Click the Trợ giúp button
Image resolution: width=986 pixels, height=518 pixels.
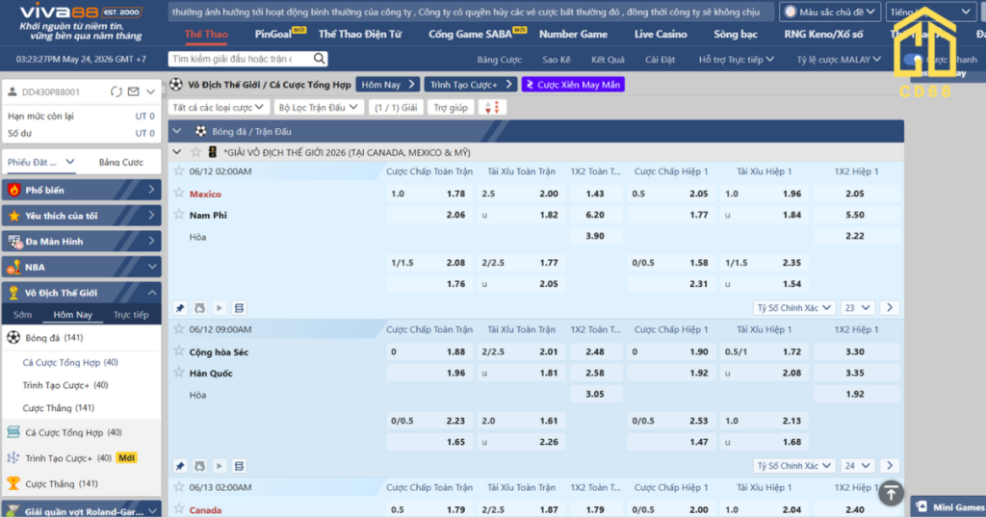point(451,108)
